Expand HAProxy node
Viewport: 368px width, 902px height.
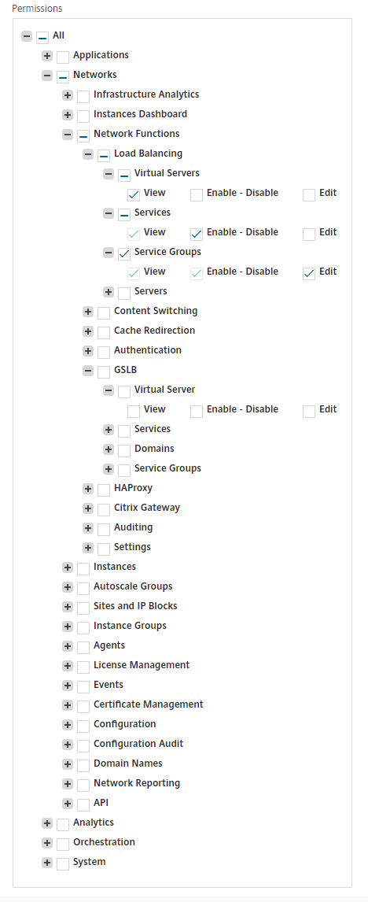click(x=88, y=489)
